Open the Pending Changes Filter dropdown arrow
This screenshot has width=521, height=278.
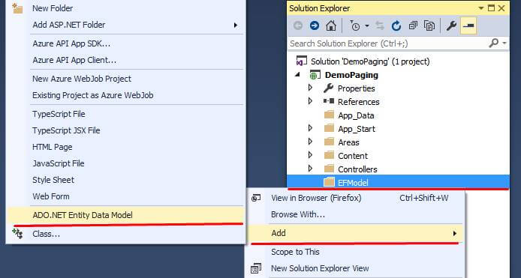click(x=367, y=26)
